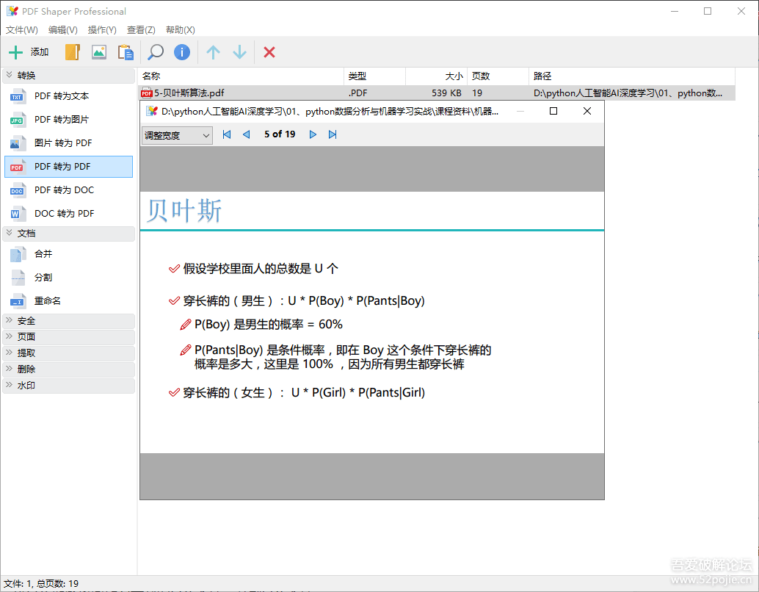Click the 贝叶斯 slide title
The height and width of the screenshot is (592, 759).
(x=184, y=211)
